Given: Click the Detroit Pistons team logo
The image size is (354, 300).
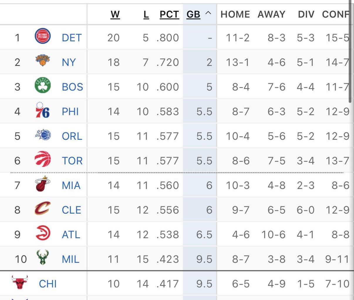Looking at the screenshot, I should pyautogui.click(x=43, y=36).
